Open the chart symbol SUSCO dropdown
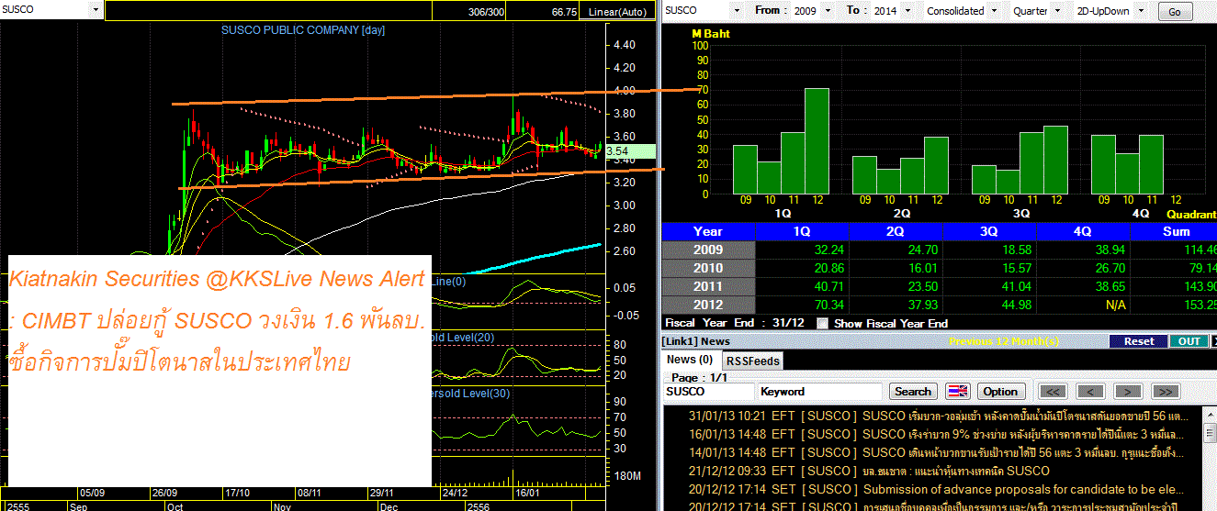Image resolution: width=1217 pixels, height=511 pixels. click(96, 10)
